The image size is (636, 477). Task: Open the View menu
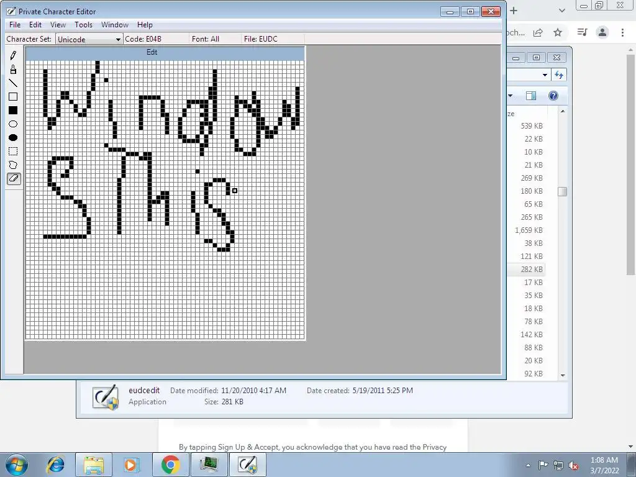(x=58, y=25)
